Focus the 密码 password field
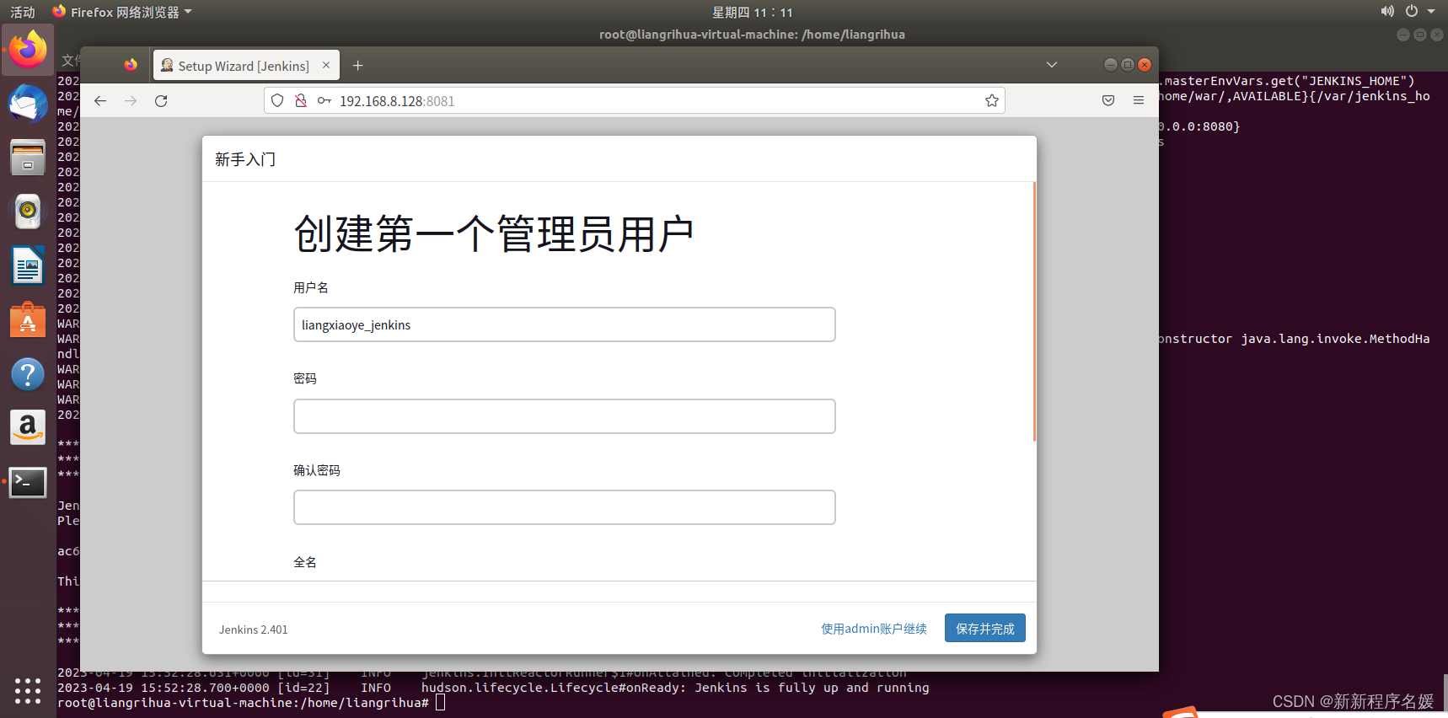Screen dimensions: 1448x718 pyautogui.click(x=565, y=416)
